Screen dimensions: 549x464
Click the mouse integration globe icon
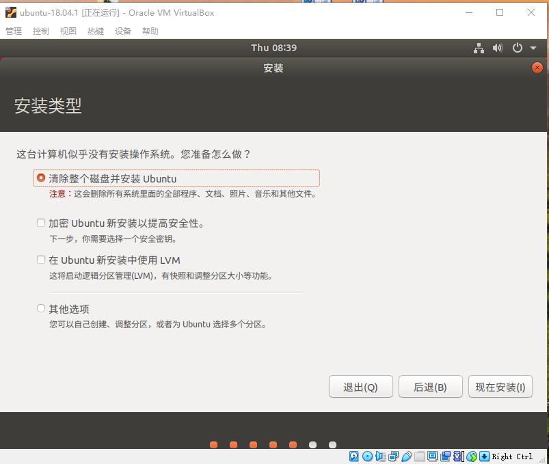[472, 456]
